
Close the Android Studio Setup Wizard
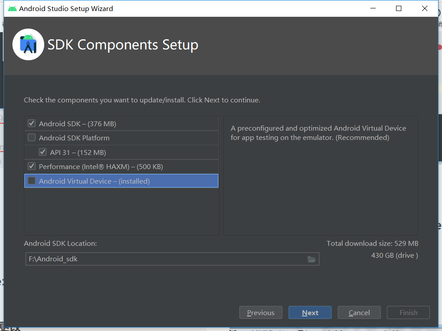tap(425, 8)
